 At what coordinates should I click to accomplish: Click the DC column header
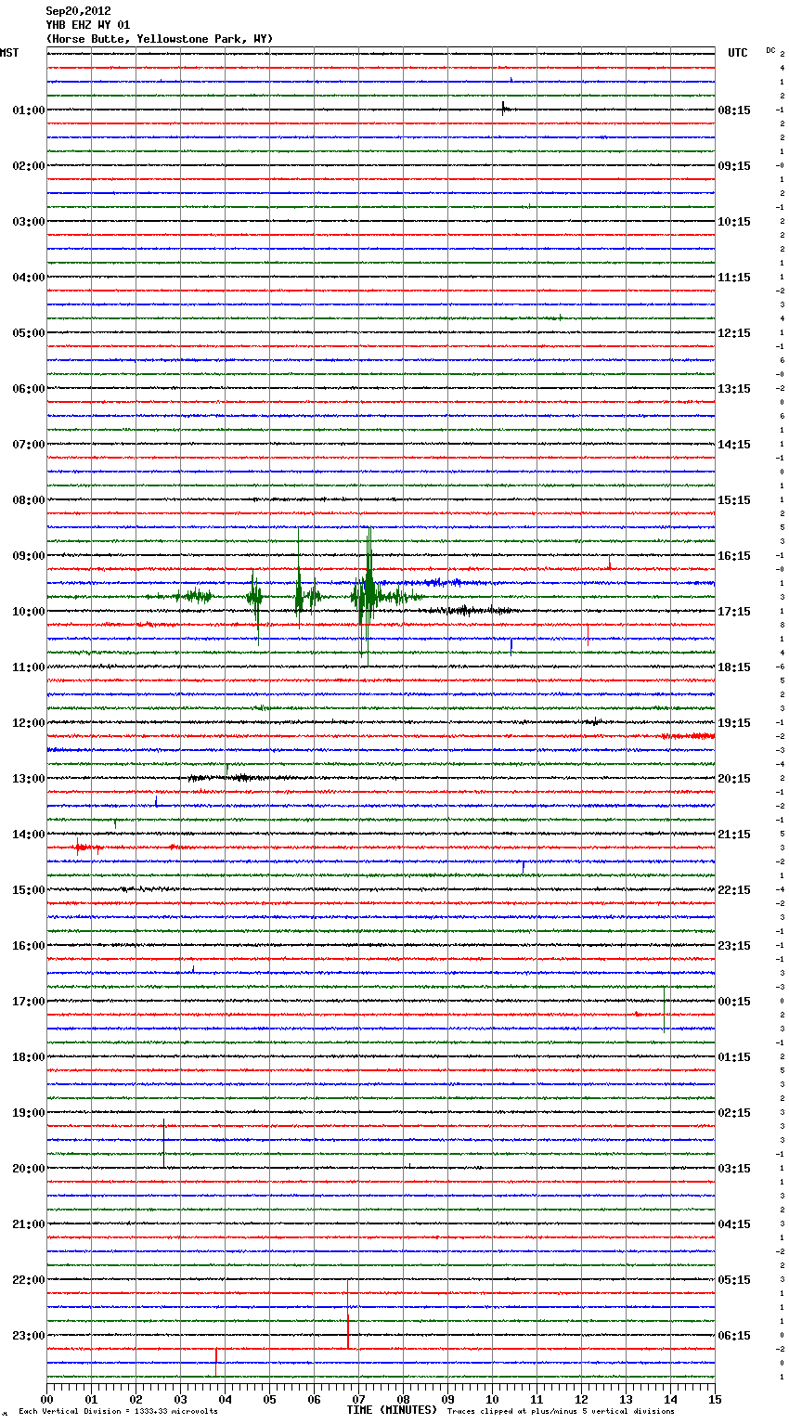click(x=770, y=50)
